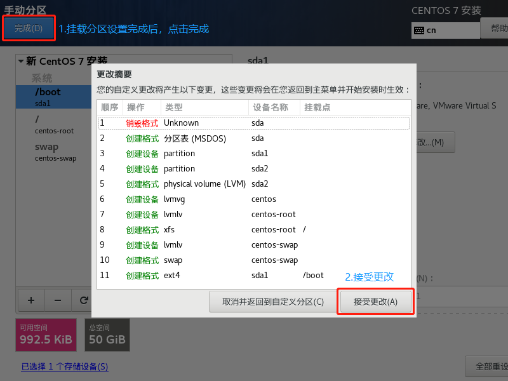Select row 1 销毁格式 Unknown sda
Viewport: 508px width, 381px height.
pos(253,123)
